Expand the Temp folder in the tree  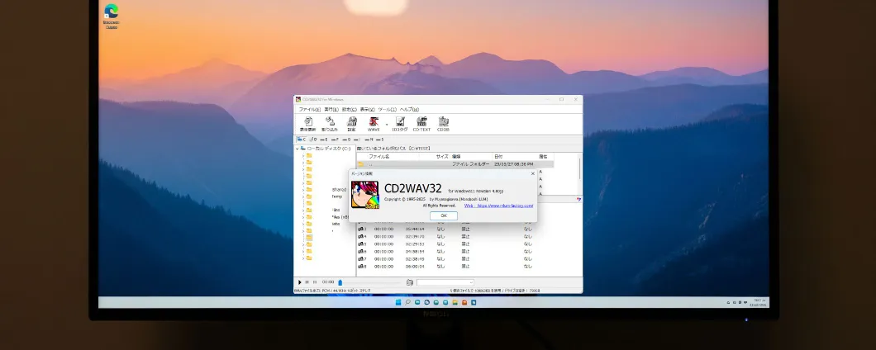(302, 197)
